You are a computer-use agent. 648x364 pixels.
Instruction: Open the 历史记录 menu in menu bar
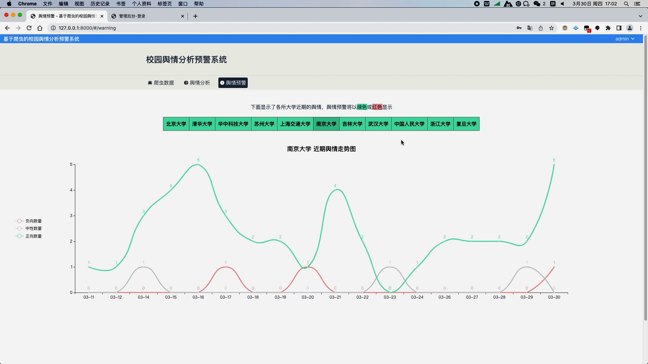click(100, 4)
